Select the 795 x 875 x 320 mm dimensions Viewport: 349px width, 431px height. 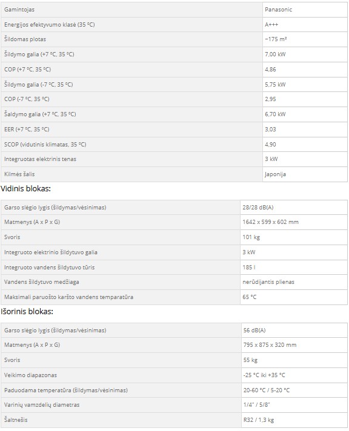pos(270,345)
